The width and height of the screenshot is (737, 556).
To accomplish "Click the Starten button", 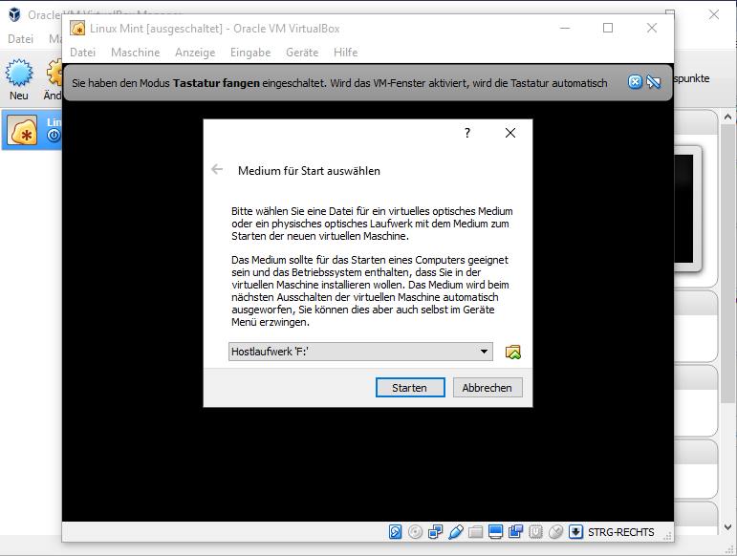I will click(x=410, y=388).
